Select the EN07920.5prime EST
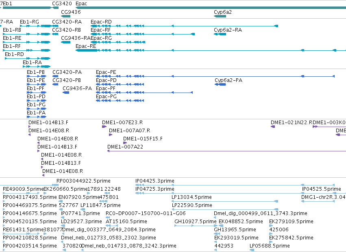The image size is (346, 252). point(79,197)
